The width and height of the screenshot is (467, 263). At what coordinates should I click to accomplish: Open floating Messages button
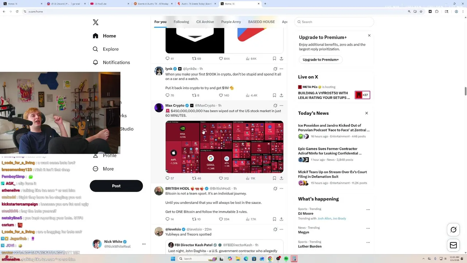pyautogui.click(x=454, y=245)
